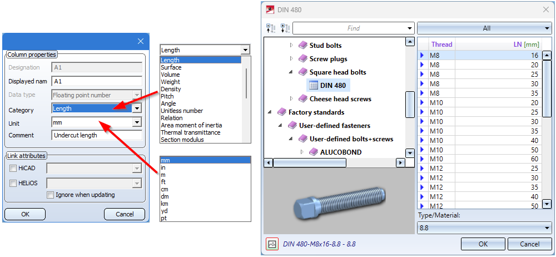The height and width of the screenshot is (257, 556).
Task: Check Ignore when updating
Action: (51, 195)
